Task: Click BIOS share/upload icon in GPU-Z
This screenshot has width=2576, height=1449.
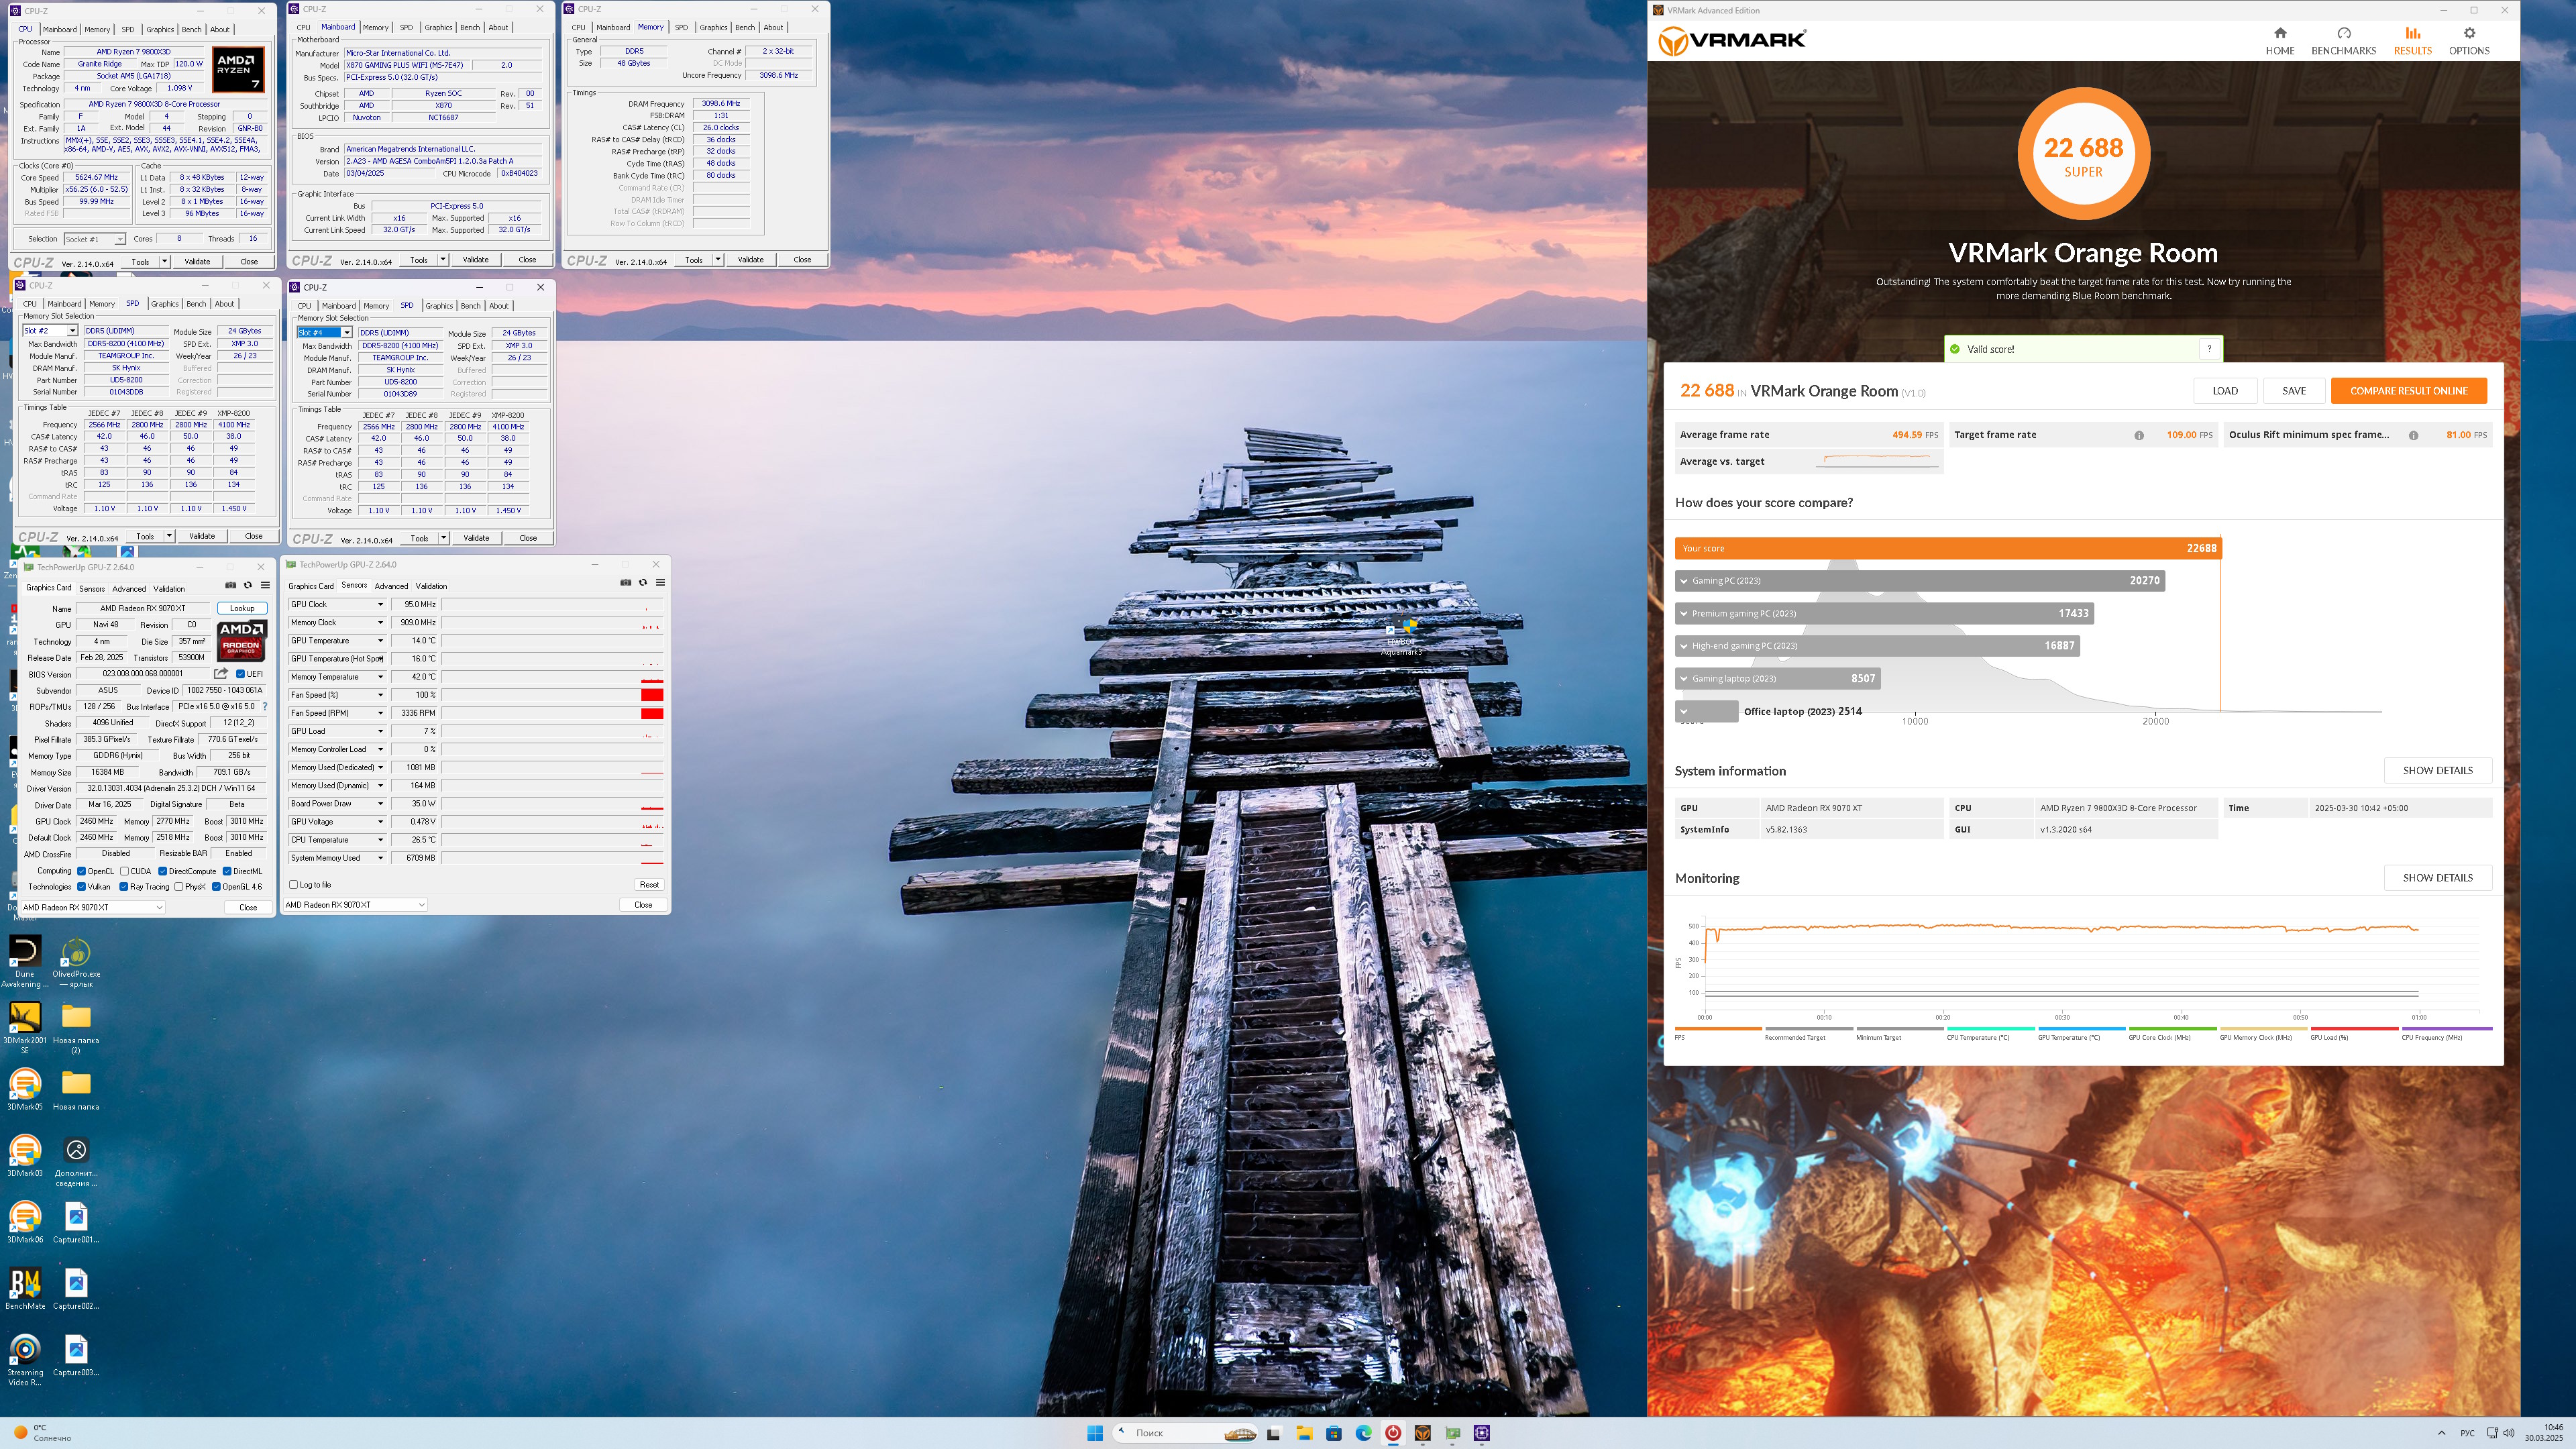Action: tap(221, 673)
